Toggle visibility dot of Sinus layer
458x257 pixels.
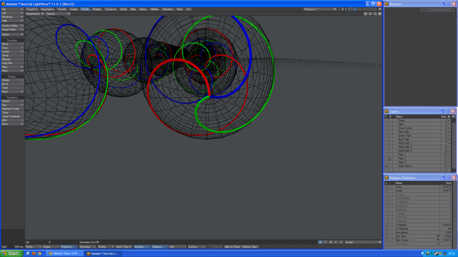click(449, 120)
